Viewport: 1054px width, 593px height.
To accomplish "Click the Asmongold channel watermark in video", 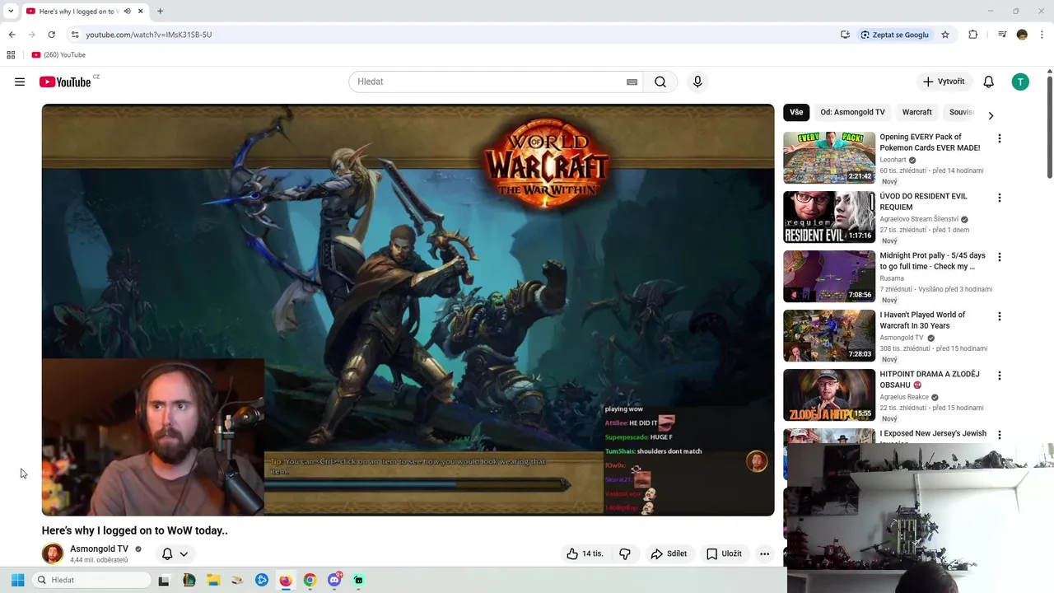I will tap(756, 461).
